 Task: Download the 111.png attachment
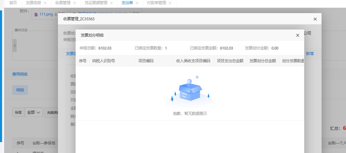[x=56, y=14]
